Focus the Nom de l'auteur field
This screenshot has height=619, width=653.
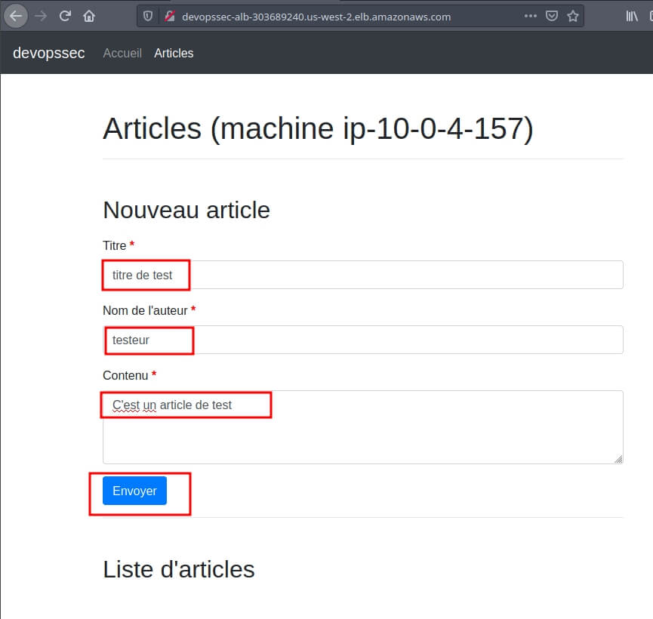tap(362, 340)
